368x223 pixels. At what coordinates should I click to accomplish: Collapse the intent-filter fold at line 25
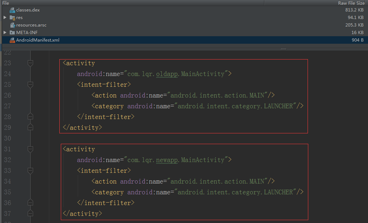pos(30,85)
